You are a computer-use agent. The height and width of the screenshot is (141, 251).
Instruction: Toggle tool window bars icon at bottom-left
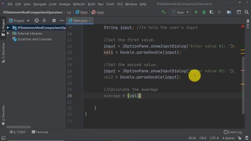4,138
